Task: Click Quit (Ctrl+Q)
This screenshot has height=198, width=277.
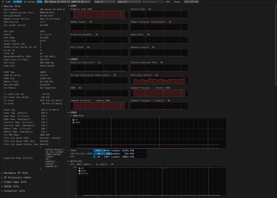Action: (x=191, y=1)
